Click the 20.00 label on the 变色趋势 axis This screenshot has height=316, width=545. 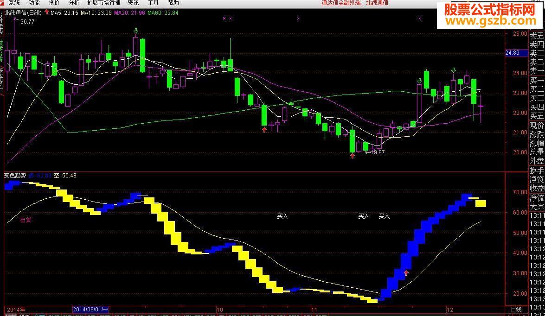(x=520, y=293)
